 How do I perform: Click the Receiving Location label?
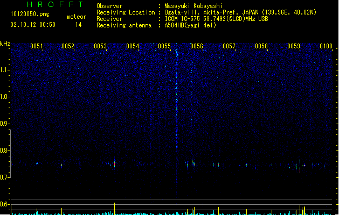[x=126, y=12]
